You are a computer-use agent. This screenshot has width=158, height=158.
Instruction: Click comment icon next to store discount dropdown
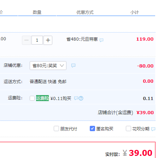click(73, 65)
